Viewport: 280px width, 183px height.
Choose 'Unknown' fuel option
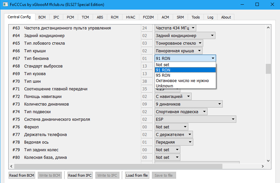[185, 86]
